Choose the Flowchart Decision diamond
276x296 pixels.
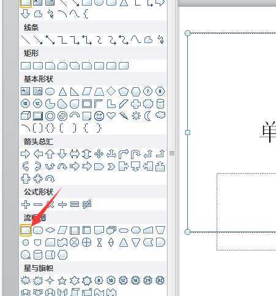click(x=50, y=230)
